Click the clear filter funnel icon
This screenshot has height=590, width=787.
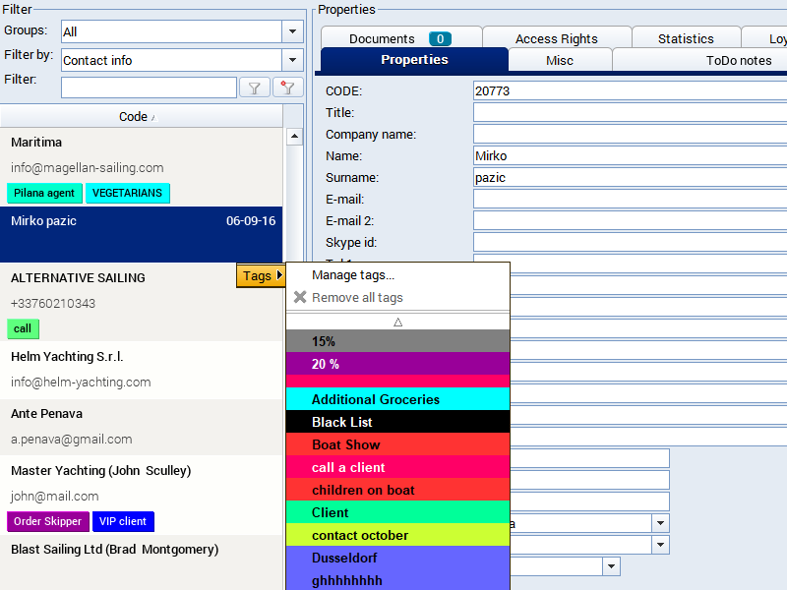pos(287,88)
